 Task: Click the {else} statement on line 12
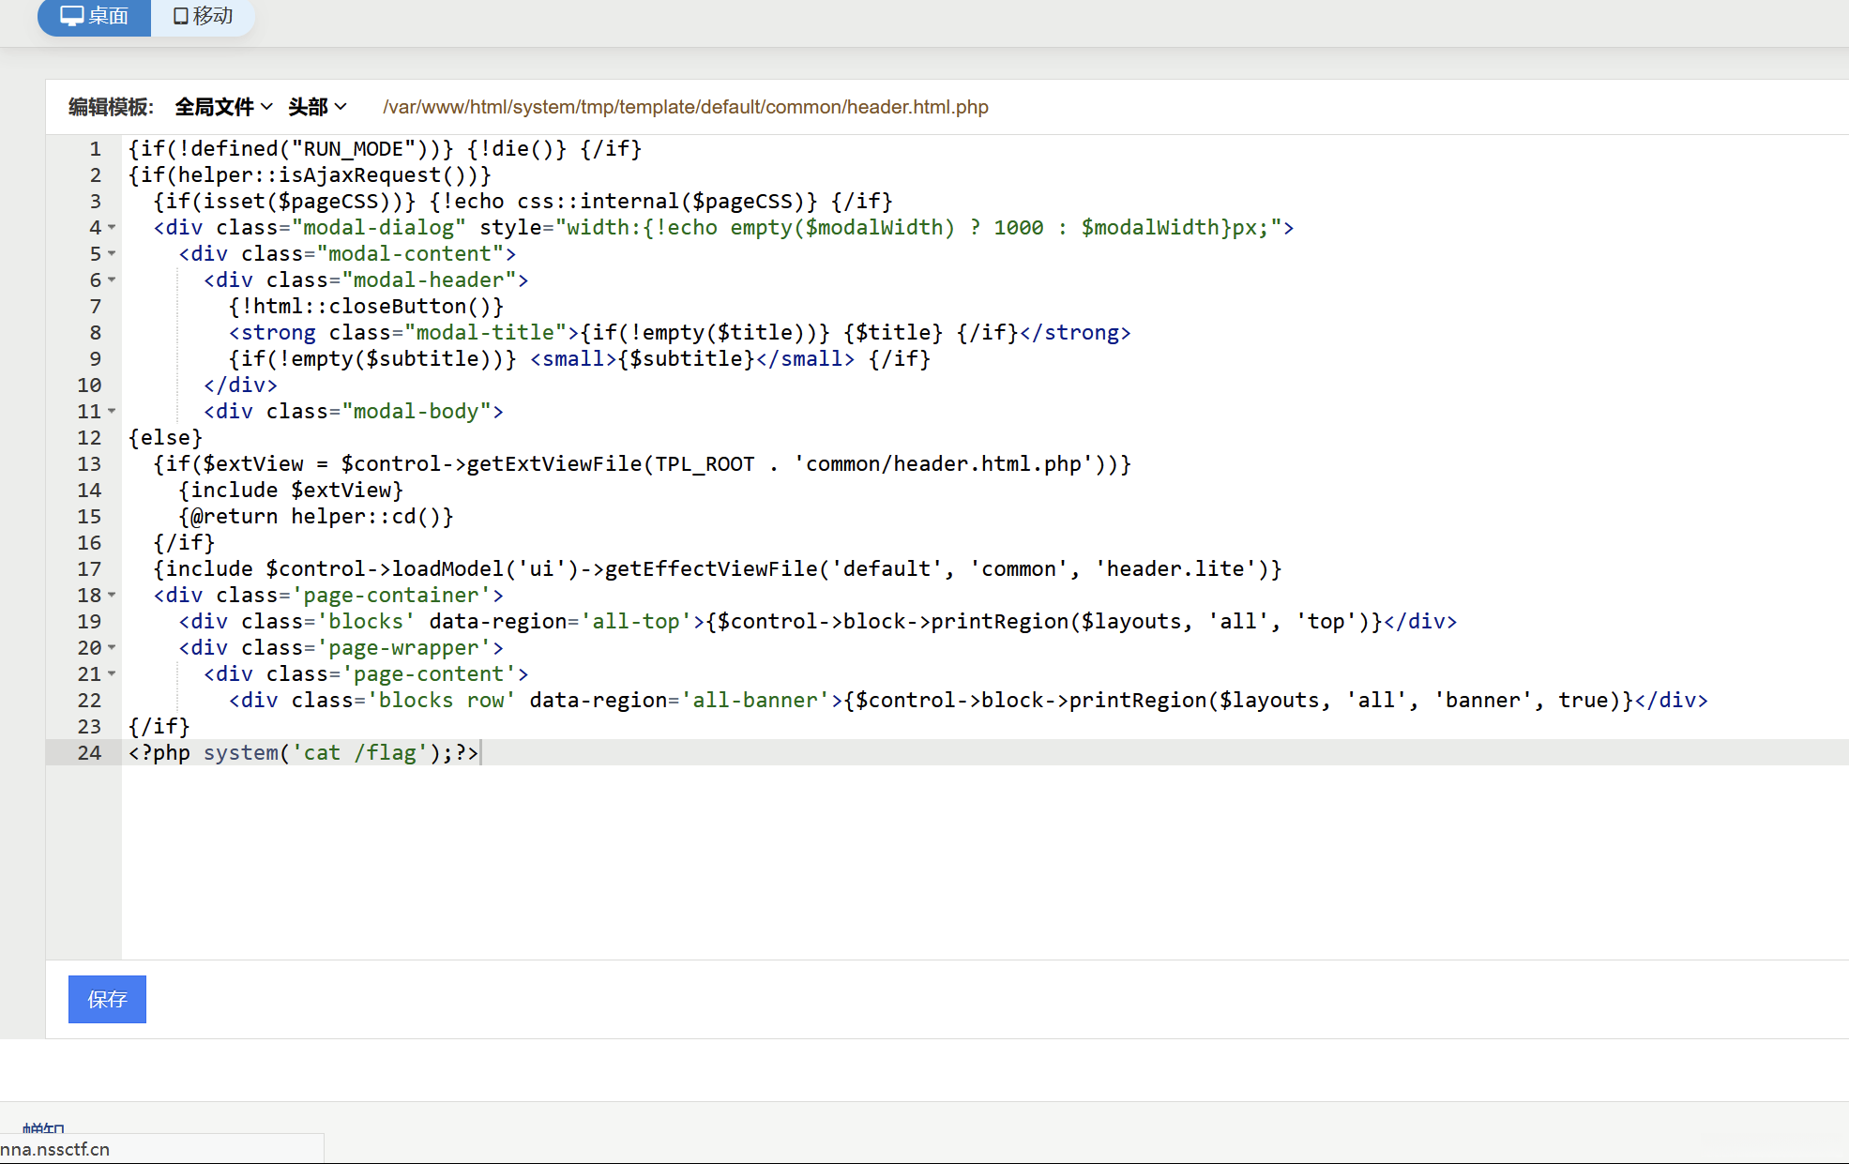pos(165,438)
